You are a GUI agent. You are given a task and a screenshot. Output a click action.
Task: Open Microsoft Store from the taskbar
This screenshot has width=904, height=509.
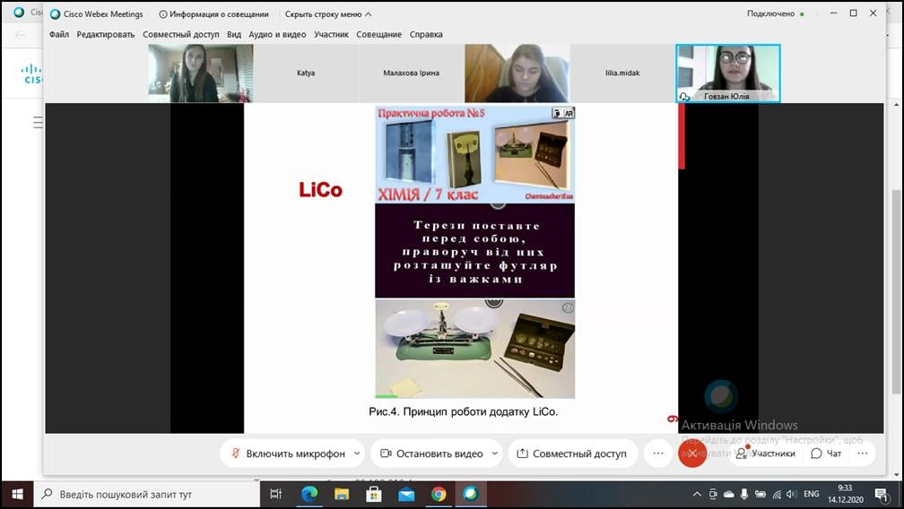click(x=374, y=494)
